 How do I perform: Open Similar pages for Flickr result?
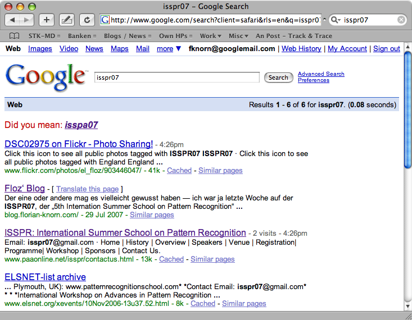point(220,170)
